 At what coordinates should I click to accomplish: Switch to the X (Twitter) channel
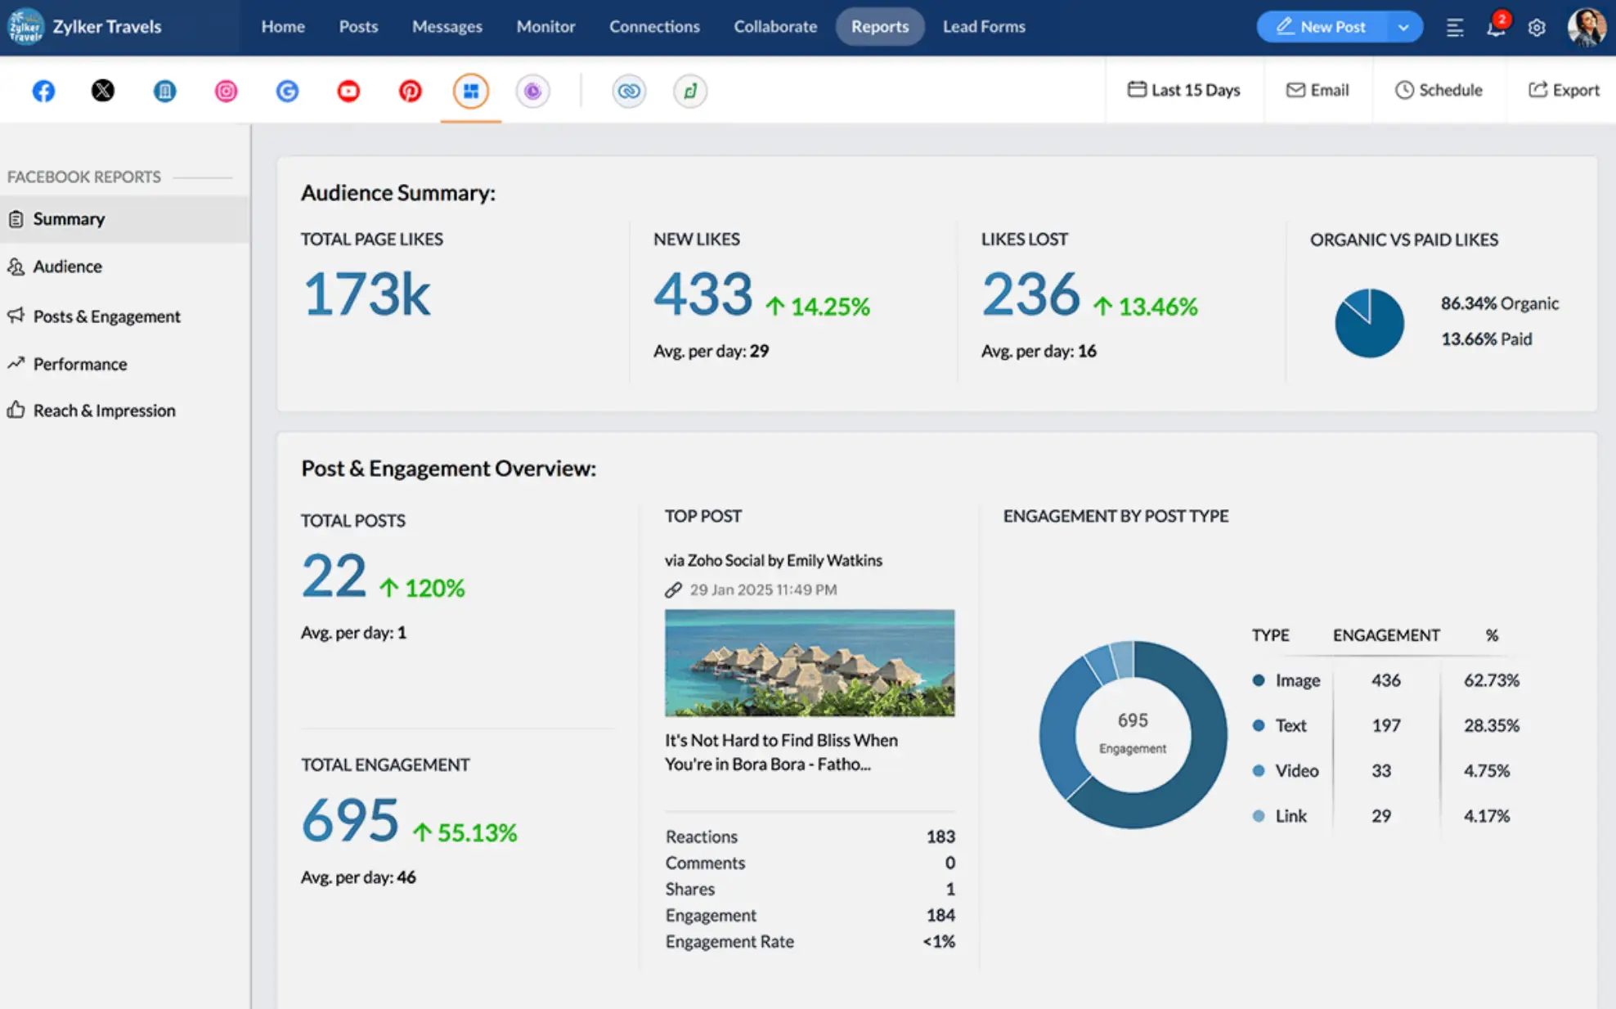(x=103, y=91)
